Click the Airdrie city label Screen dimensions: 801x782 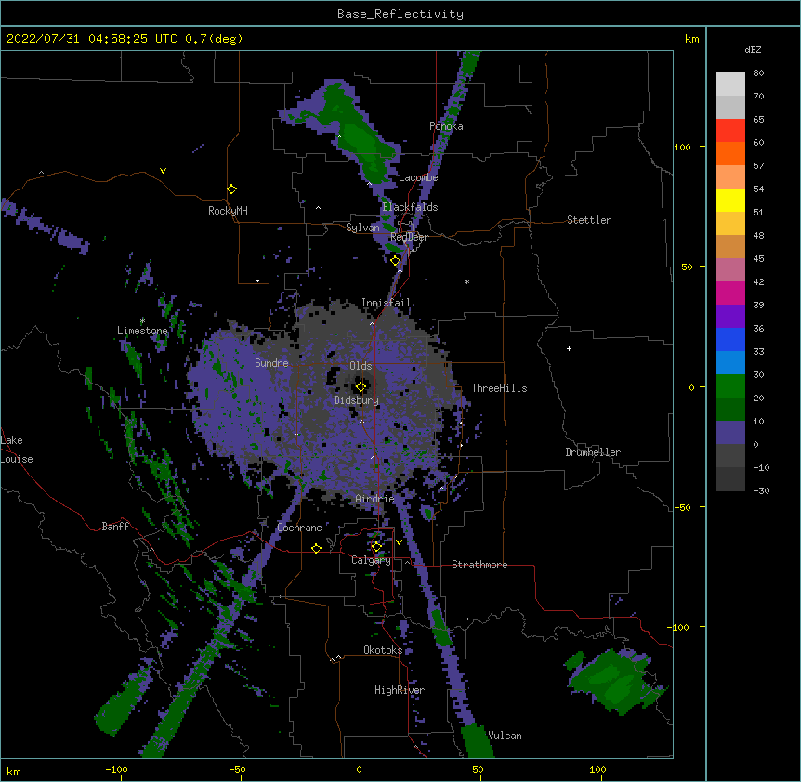375,499
